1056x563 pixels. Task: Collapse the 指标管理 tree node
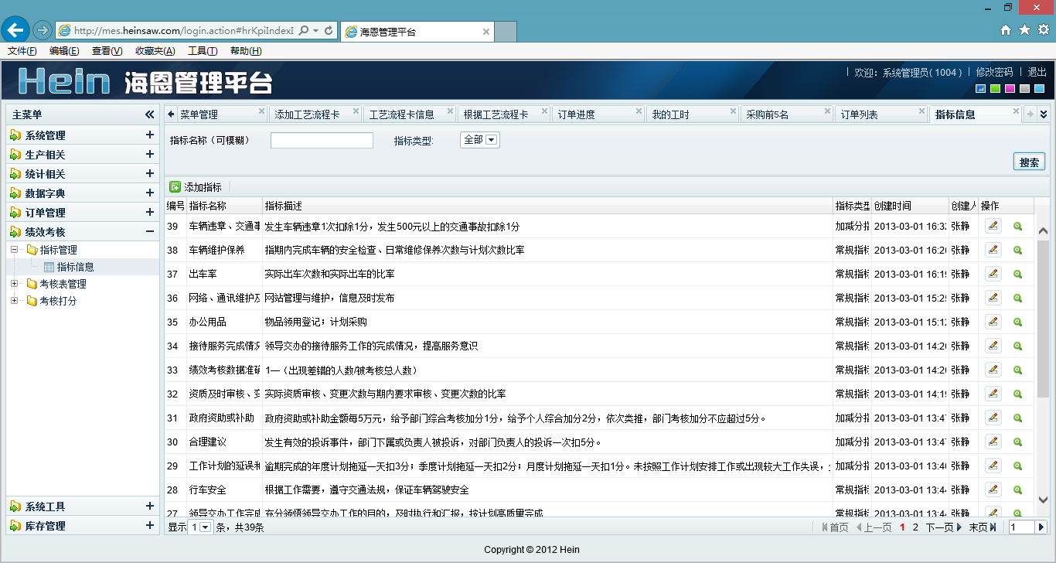(14, 250)
